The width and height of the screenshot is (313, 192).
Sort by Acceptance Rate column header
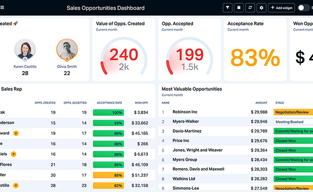108,103
